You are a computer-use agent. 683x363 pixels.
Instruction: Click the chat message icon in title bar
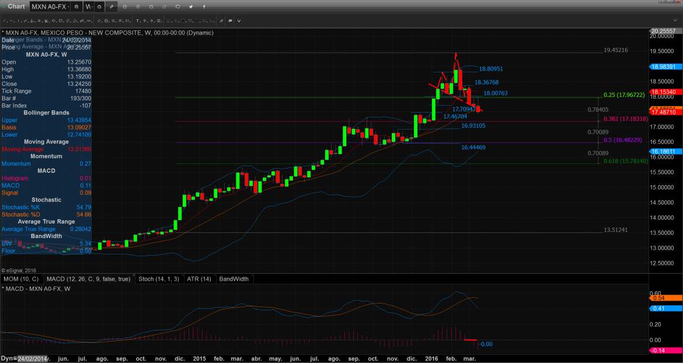coord(177,6)
